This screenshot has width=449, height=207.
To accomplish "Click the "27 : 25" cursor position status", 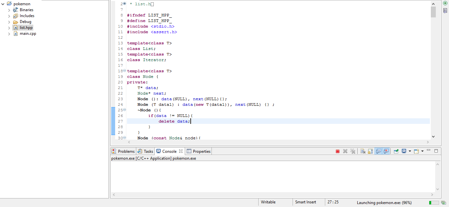I will point(333,202).
